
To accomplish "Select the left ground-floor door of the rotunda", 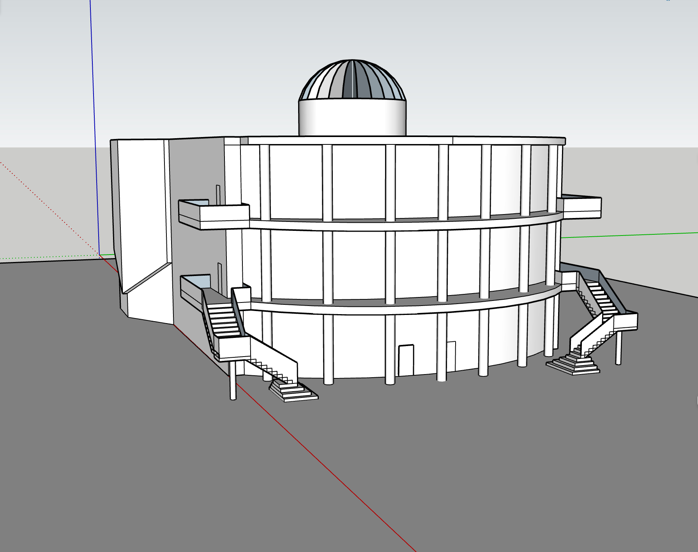I will click(x=406, y=360).
